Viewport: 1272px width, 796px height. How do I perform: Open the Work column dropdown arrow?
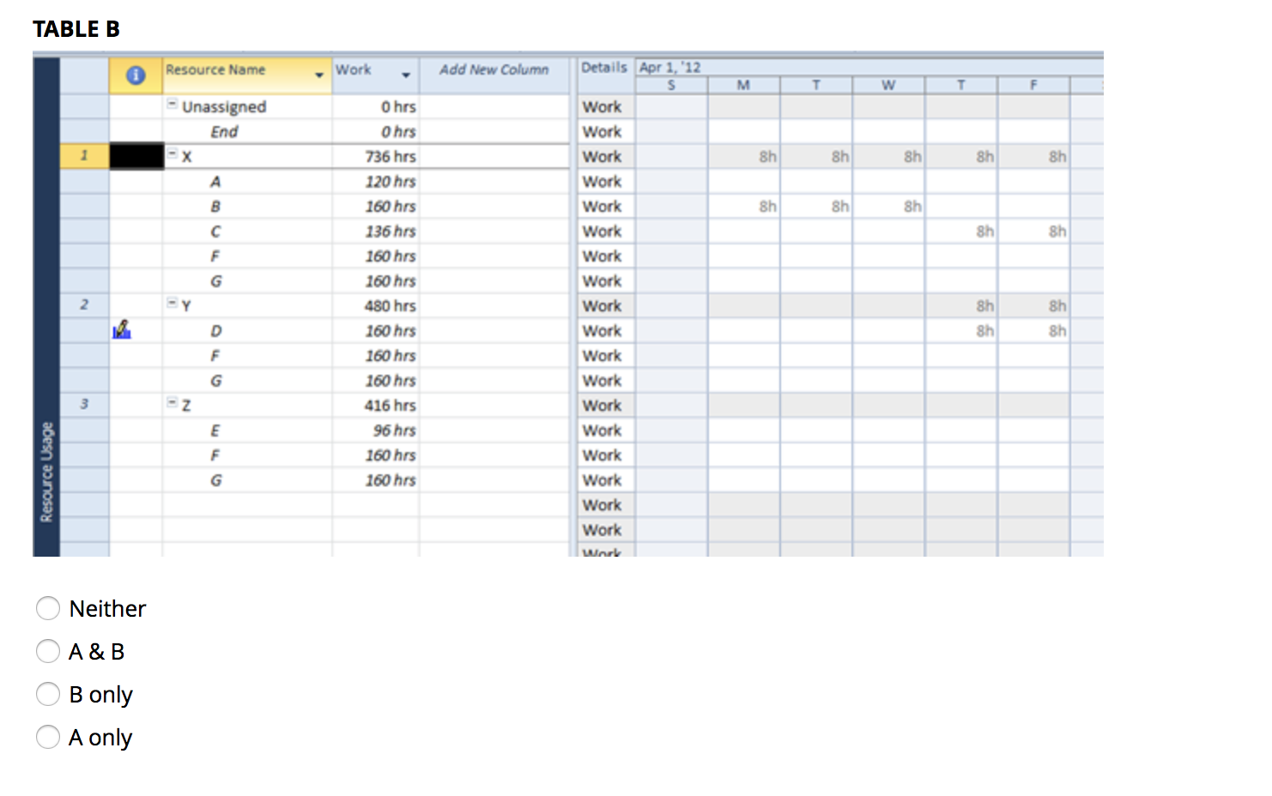(x=406, y=76)
